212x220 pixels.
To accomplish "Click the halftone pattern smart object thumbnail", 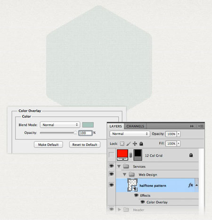I will click(x=132, y=185).
